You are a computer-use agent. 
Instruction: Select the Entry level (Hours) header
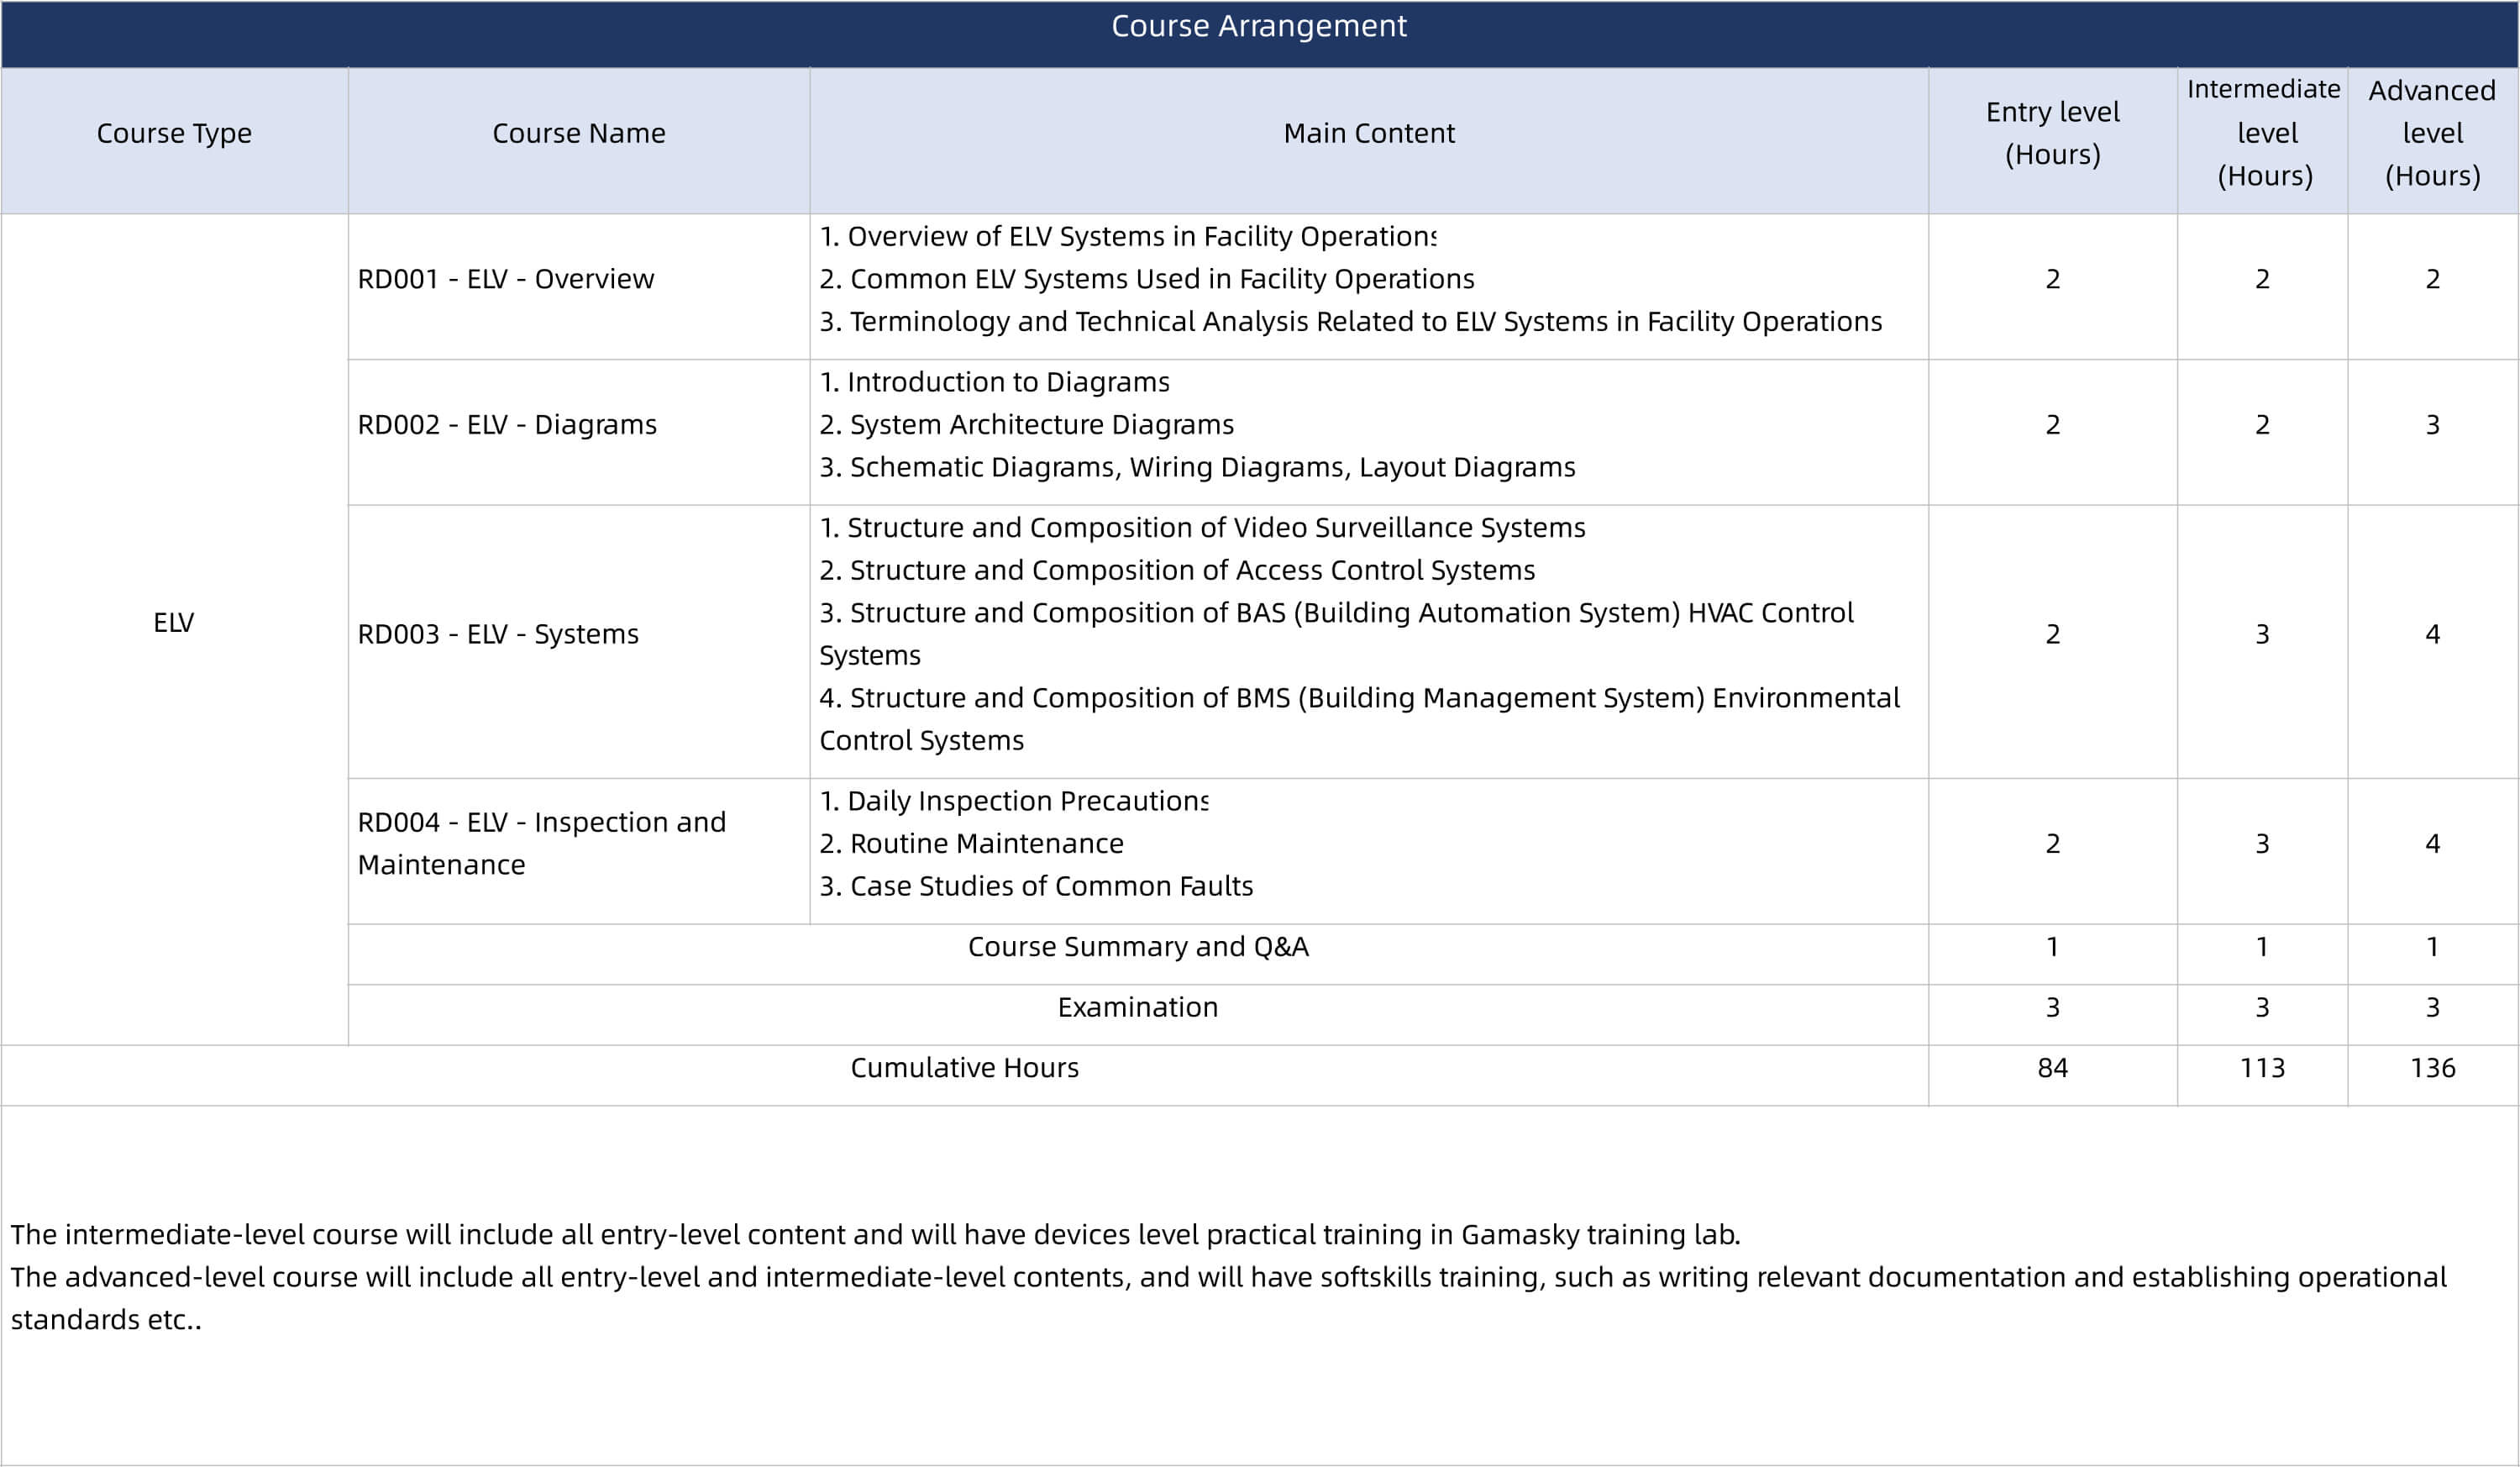(2052, 133)
